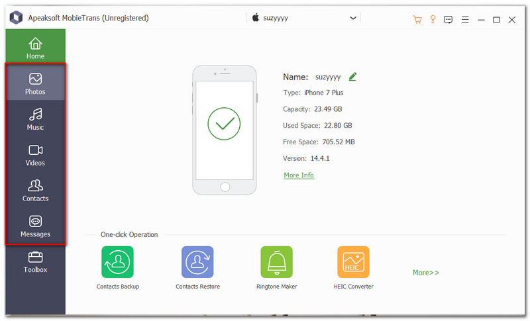Click the Apeaksoft MobieTrans logo
The image size is (530, 321).
coord(16,18)
